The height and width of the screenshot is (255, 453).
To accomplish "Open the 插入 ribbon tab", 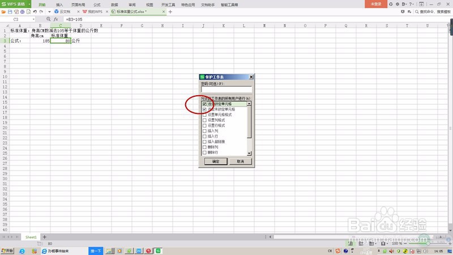I will [x=59, y=5].
